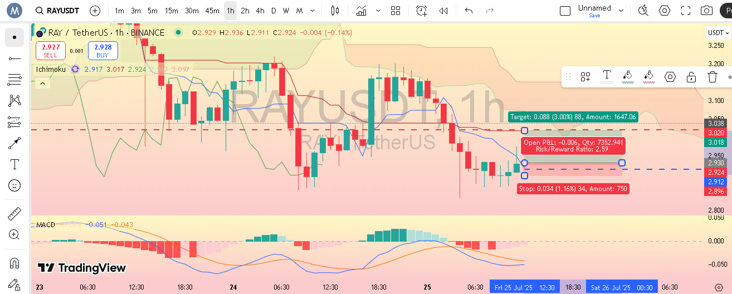Save the layout via Save link

[x=594, y=16]
